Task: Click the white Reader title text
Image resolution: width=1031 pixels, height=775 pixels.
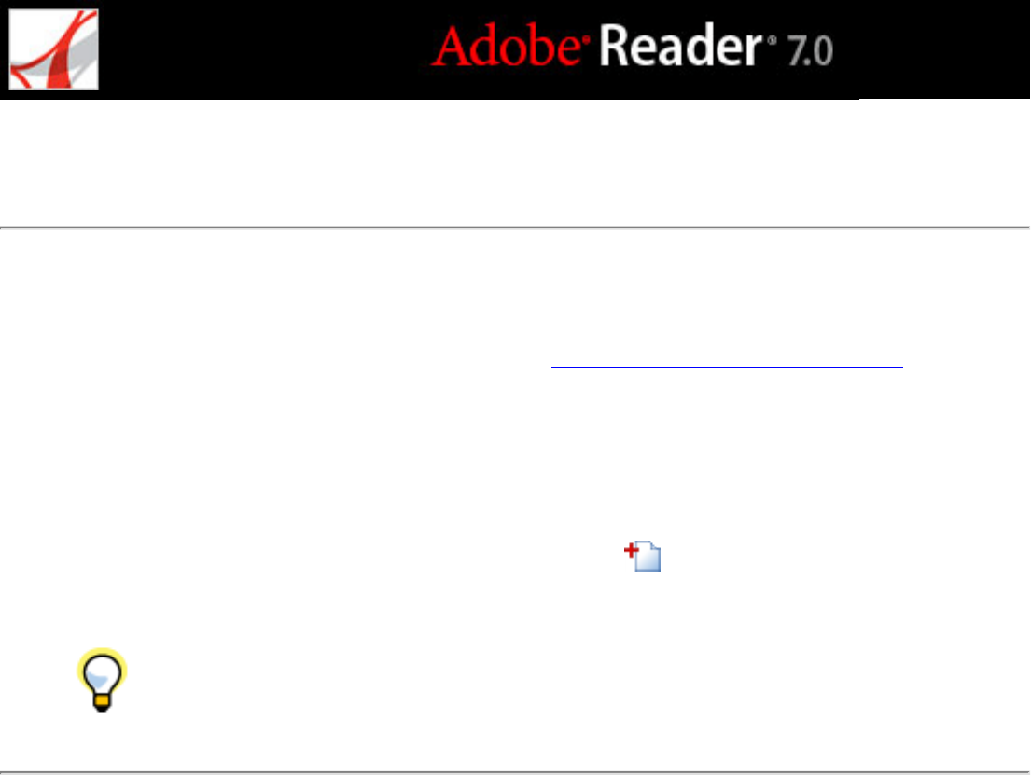Action: pos(680,46)
